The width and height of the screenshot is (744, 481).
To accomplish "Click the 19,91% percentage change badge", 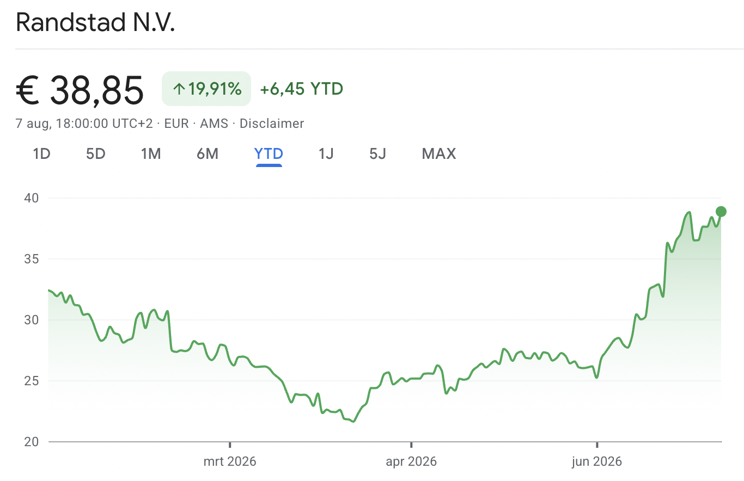I will click(x=206, y=89).
